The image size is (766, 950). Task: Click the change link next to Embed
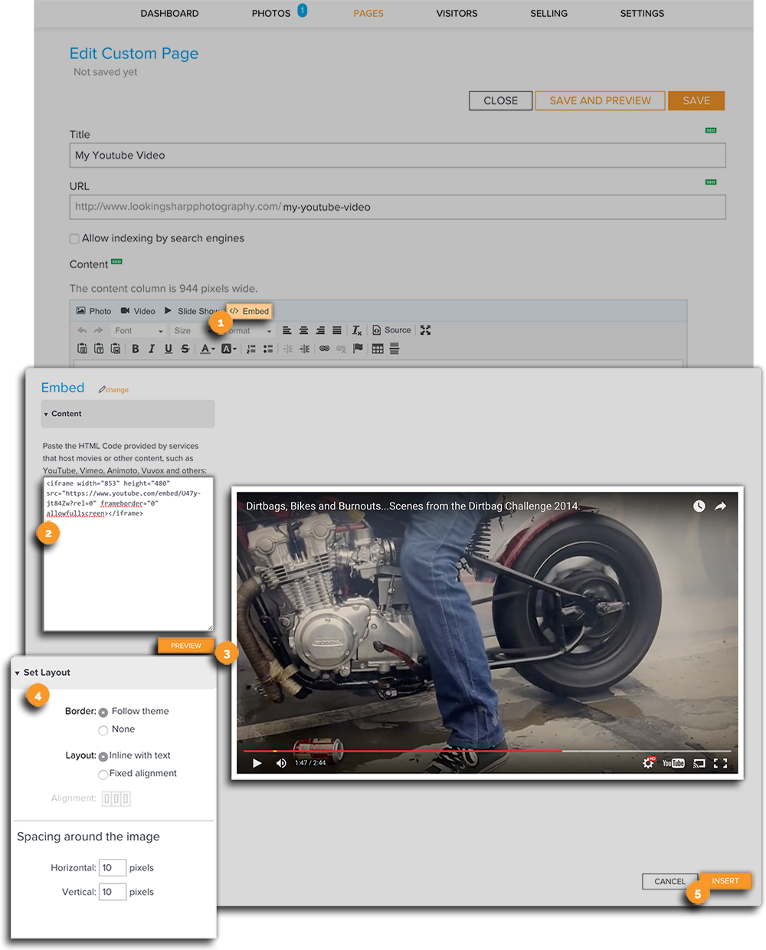click(113, 390)
